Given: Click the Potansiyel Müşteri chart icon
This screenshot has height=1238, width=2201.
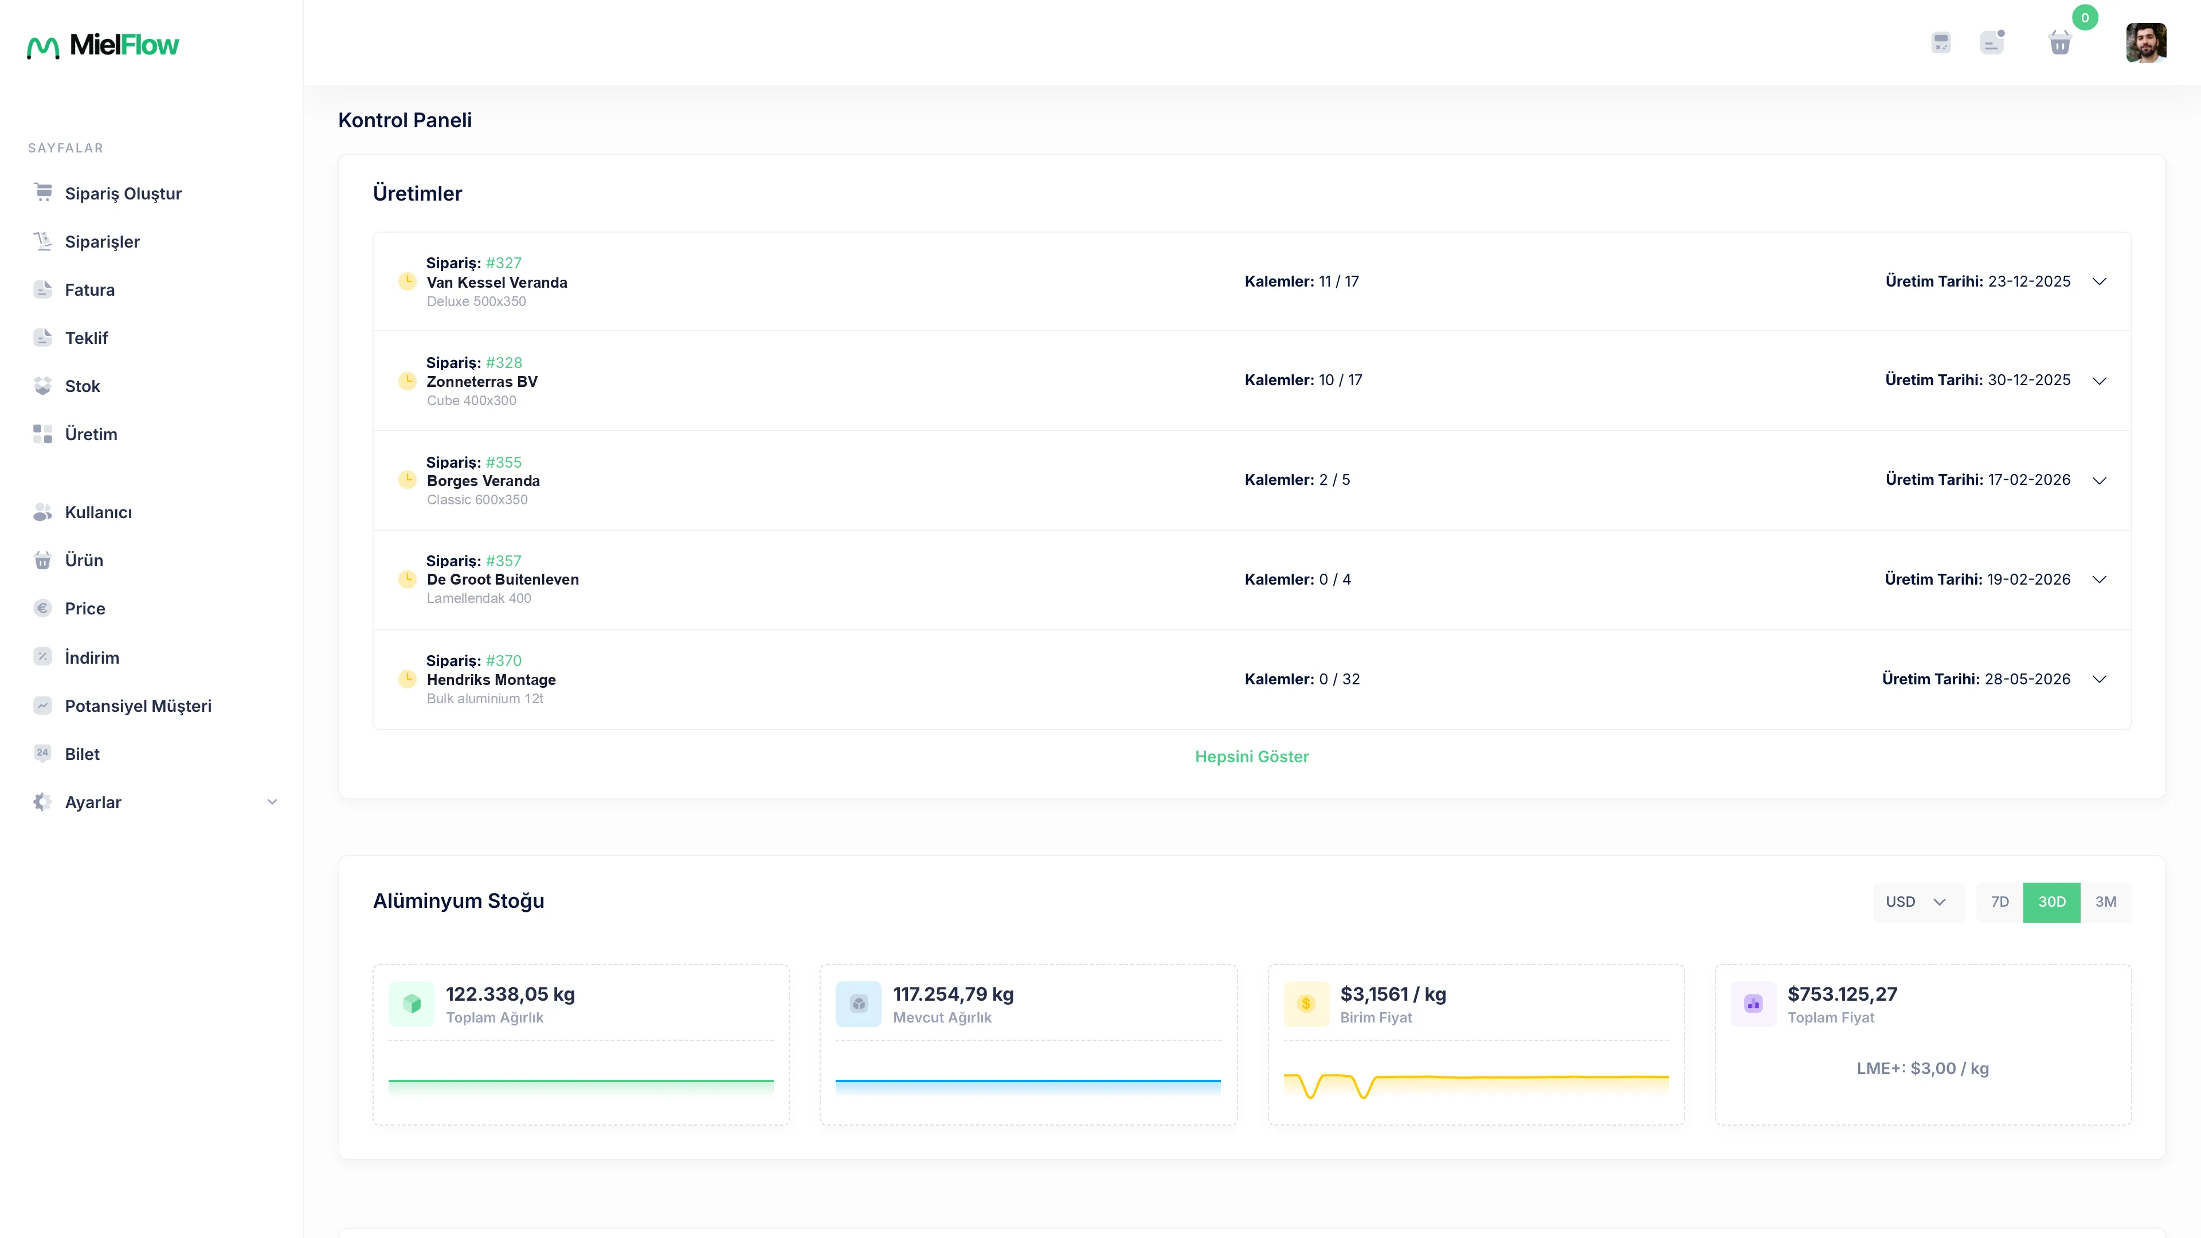Looking at the screenshot, I should pyautogui.click(x=43, y=705).
